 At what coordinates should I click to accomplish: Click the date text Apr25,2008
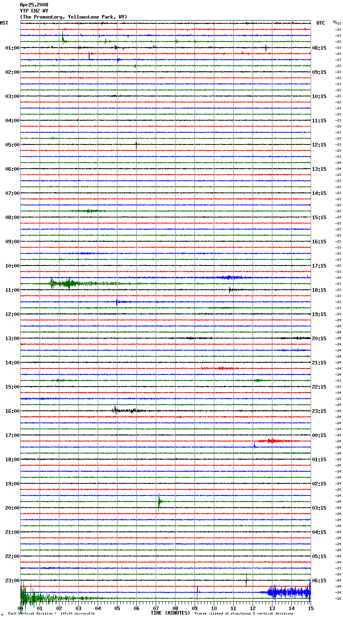pyautogui.click(x=34, y=5)
